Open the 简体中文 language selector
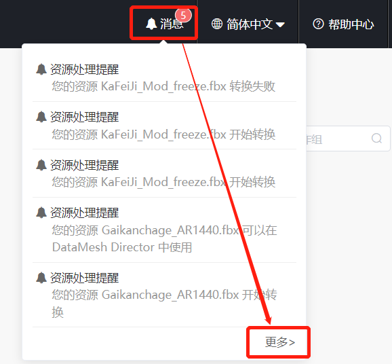 pos(248,24)
